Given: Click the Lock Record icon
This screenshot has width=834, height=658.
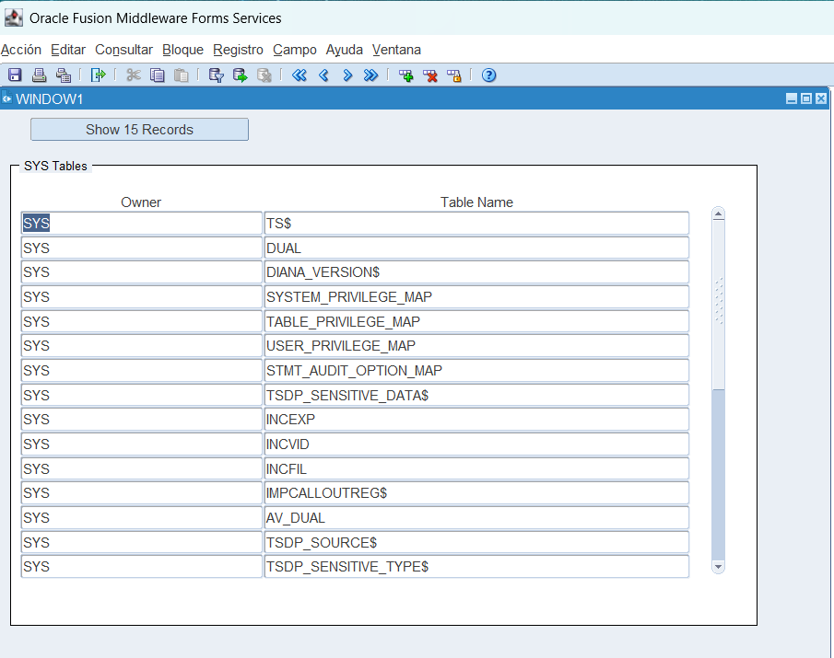Looking at the screenshot, I should (454, 75).
